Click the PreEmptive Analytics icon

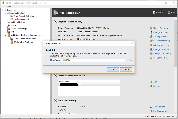pyautogui.click(x=12, y=42)
